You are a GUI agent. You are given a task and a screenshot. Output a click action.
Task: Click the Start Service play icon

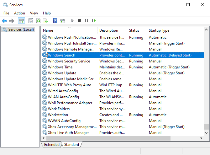pyautogui.click(x=72, y=21)
